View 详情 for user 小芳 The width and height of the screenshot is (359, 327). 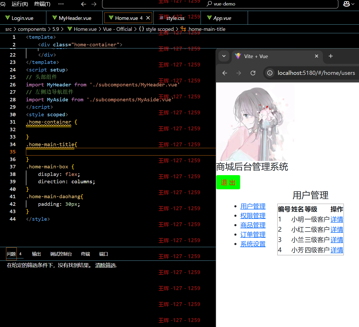point(337,250)
